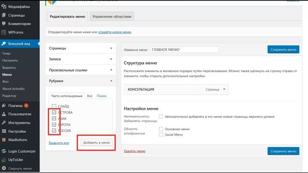Select the Поиск categories tab

[x=102, y=96]
